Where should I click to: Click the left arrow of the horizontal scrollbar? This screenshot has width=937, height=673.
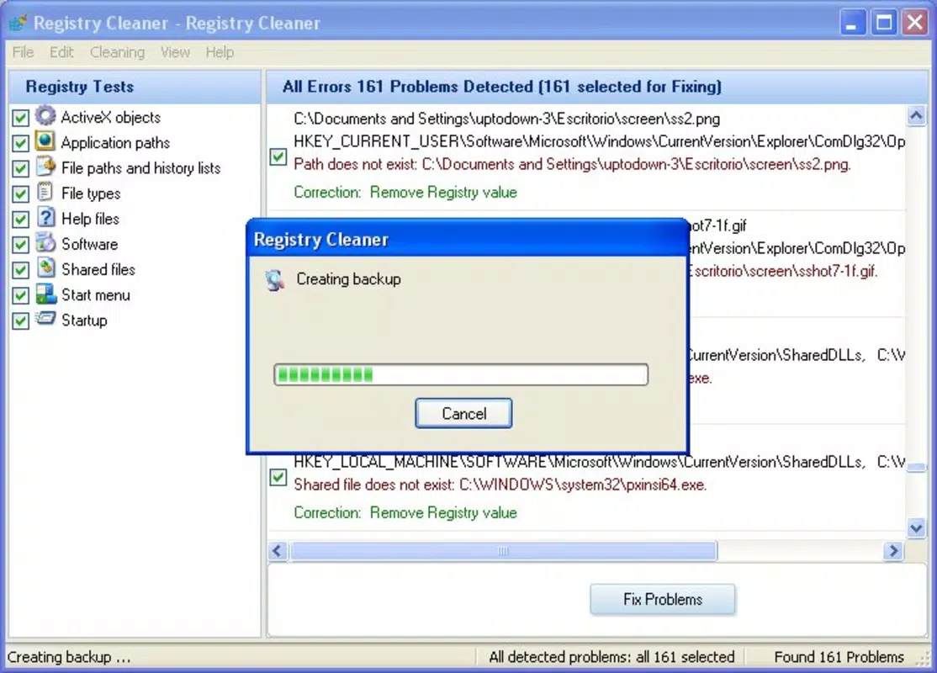pos(278,550)
